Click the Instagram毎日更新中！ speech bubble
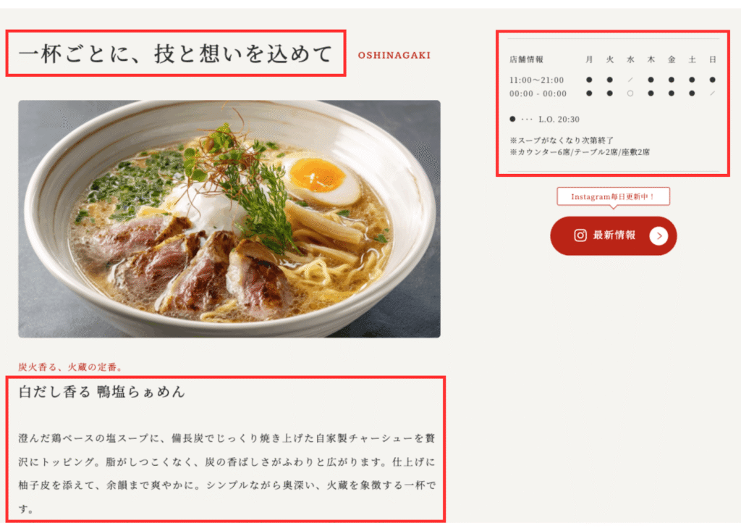 614,197
